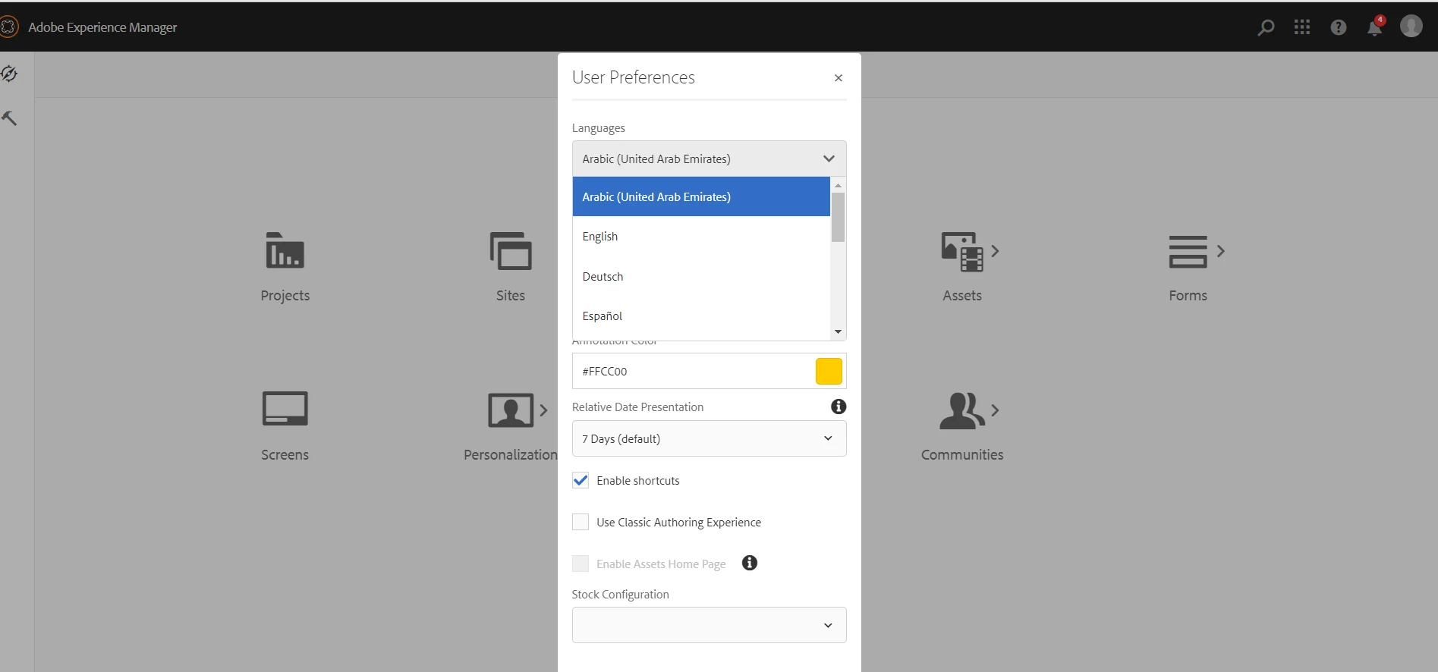1438x672 pixels.
Task: Click info icon beside Relative Date Presentation
Action: point(839,407)
